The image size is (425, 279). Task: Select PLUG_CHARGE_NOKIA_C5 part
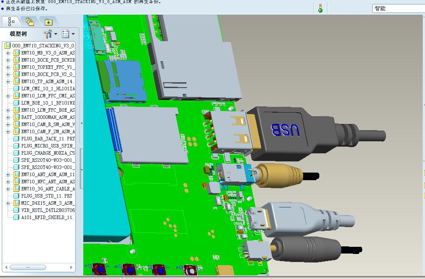pos(48,153)
